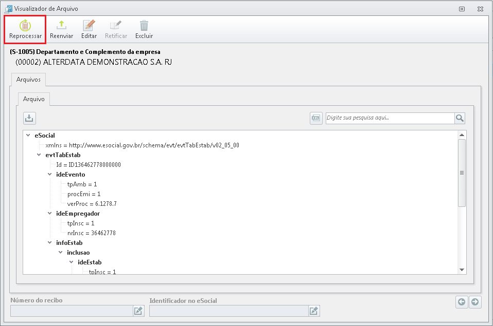Select the nrInsc = 36462778 row
The width and height of the screenshot is (493, 326).
pyautogui.click(x=91, y=233)
